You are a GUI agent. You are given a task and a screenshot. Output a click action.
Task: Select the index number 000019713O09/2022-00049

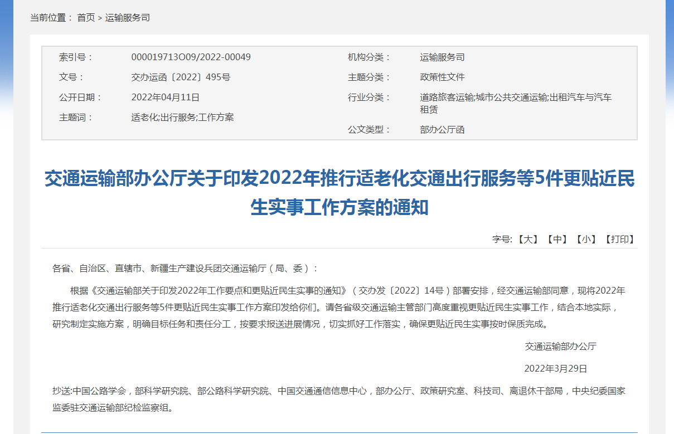pos(191,57)
